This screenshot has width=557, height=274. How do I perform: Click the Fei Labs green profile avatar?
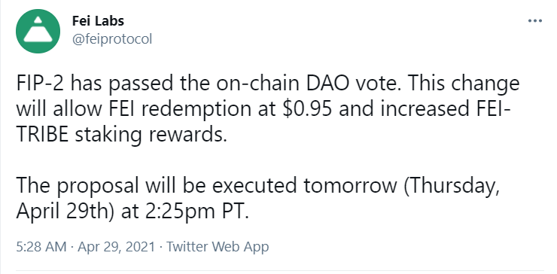pos(38,32)
